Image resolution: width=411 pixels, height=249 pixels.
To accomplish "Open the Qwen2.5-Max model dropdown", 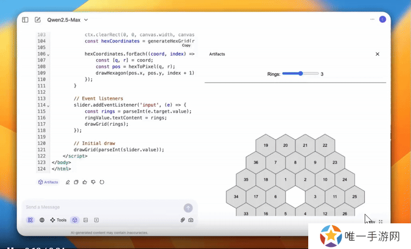I will coord(67,20).
